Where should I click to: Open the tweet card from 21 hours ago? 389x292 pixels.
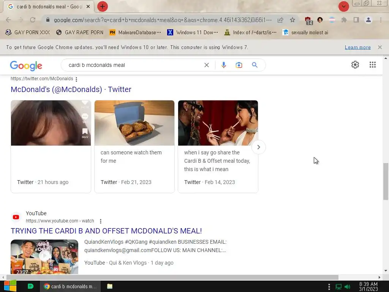click(x=51, y=146)
